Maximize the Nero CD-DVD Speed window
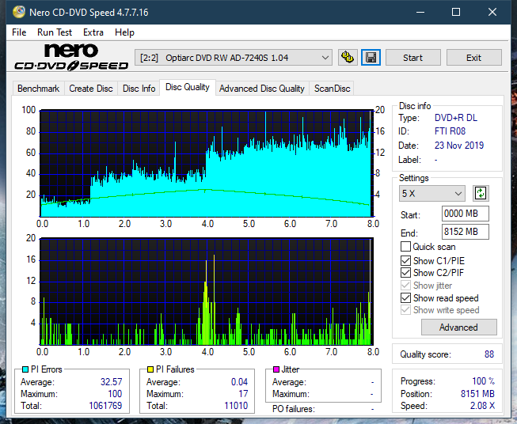 (x=456, y=12)
